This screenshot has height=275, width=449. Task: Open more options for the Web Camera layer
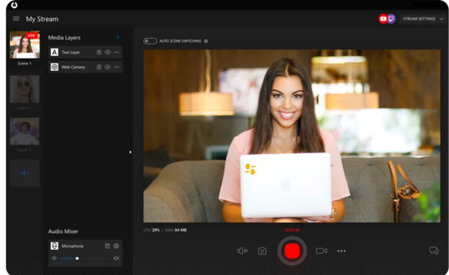tap(116, 67)
